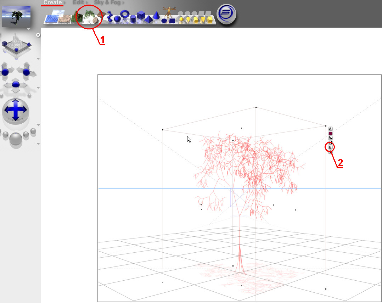
Task: Create a brown ground plane
Action: tap(64, 19)
